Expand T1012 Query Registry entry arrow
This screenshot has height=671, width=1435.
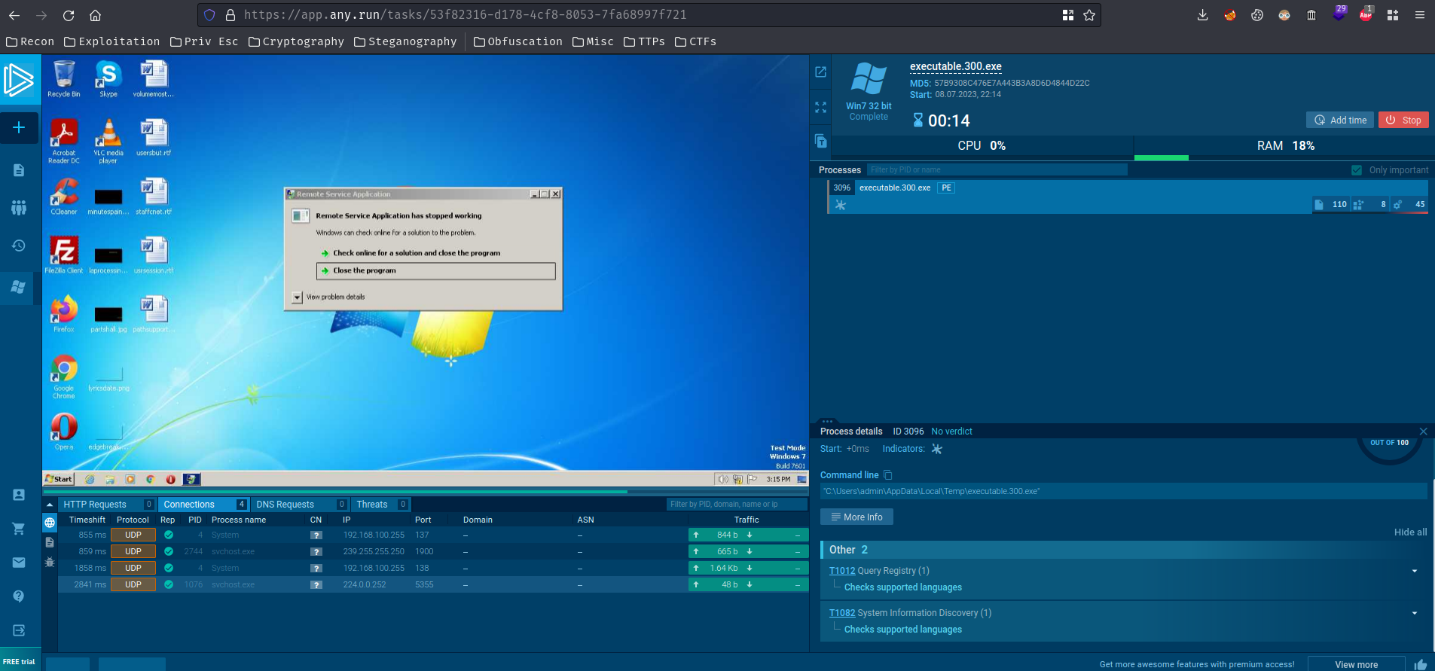pos(1415,571)
